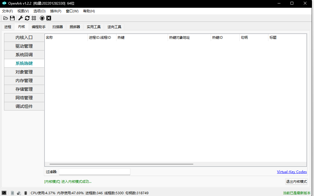314x196 pixels.
Task: Sort by the 进程ID.线程ID column header
Action: pyautogui.click(x=102, y=38)
